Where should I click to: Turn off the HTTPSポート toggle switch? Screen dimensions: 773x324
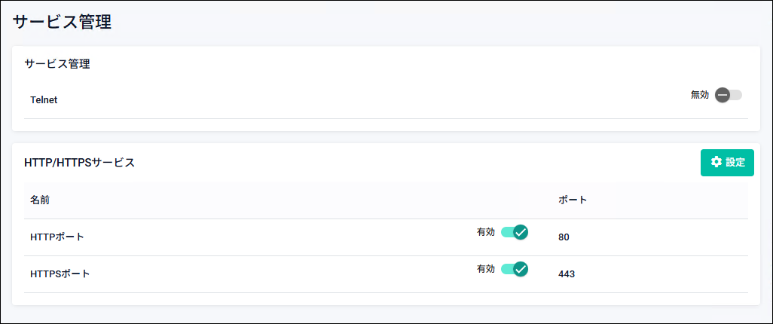point(515,269)
